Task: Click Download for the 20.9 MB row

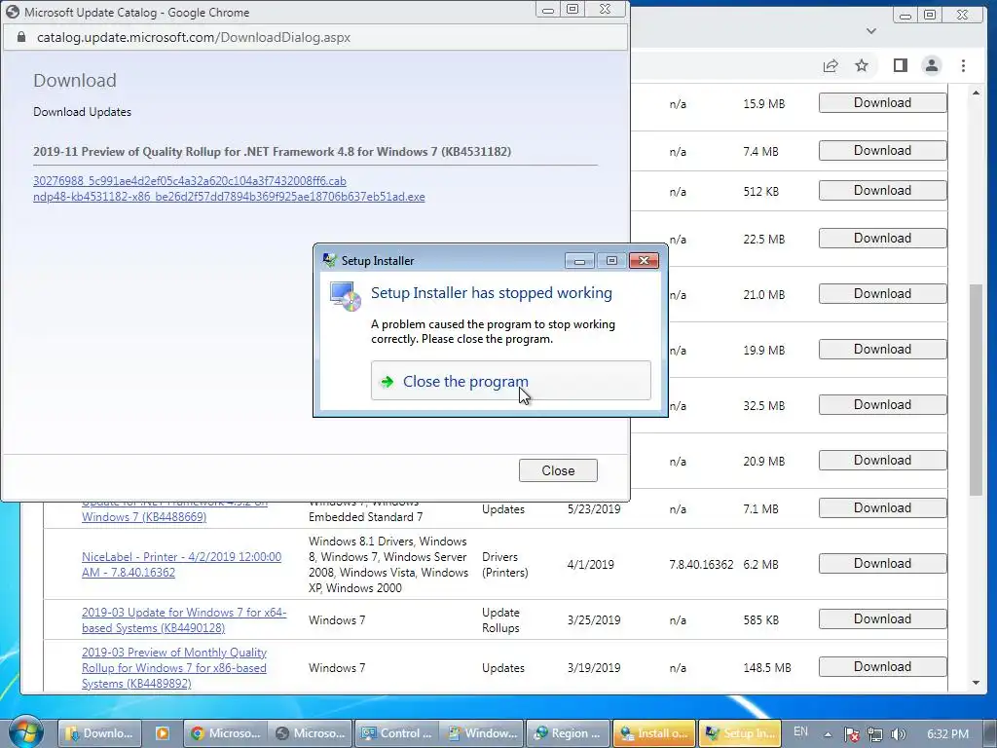Action: click(x=882, y=461)
